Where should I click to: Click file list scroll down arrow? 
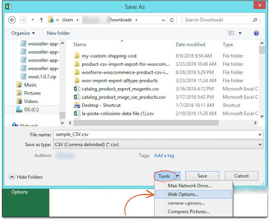pyautogui.click(x=262, y=116)
